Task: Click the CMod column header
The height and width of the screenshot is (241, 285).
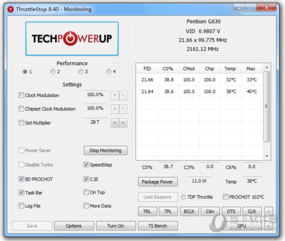Action: [x=189, y=69]
